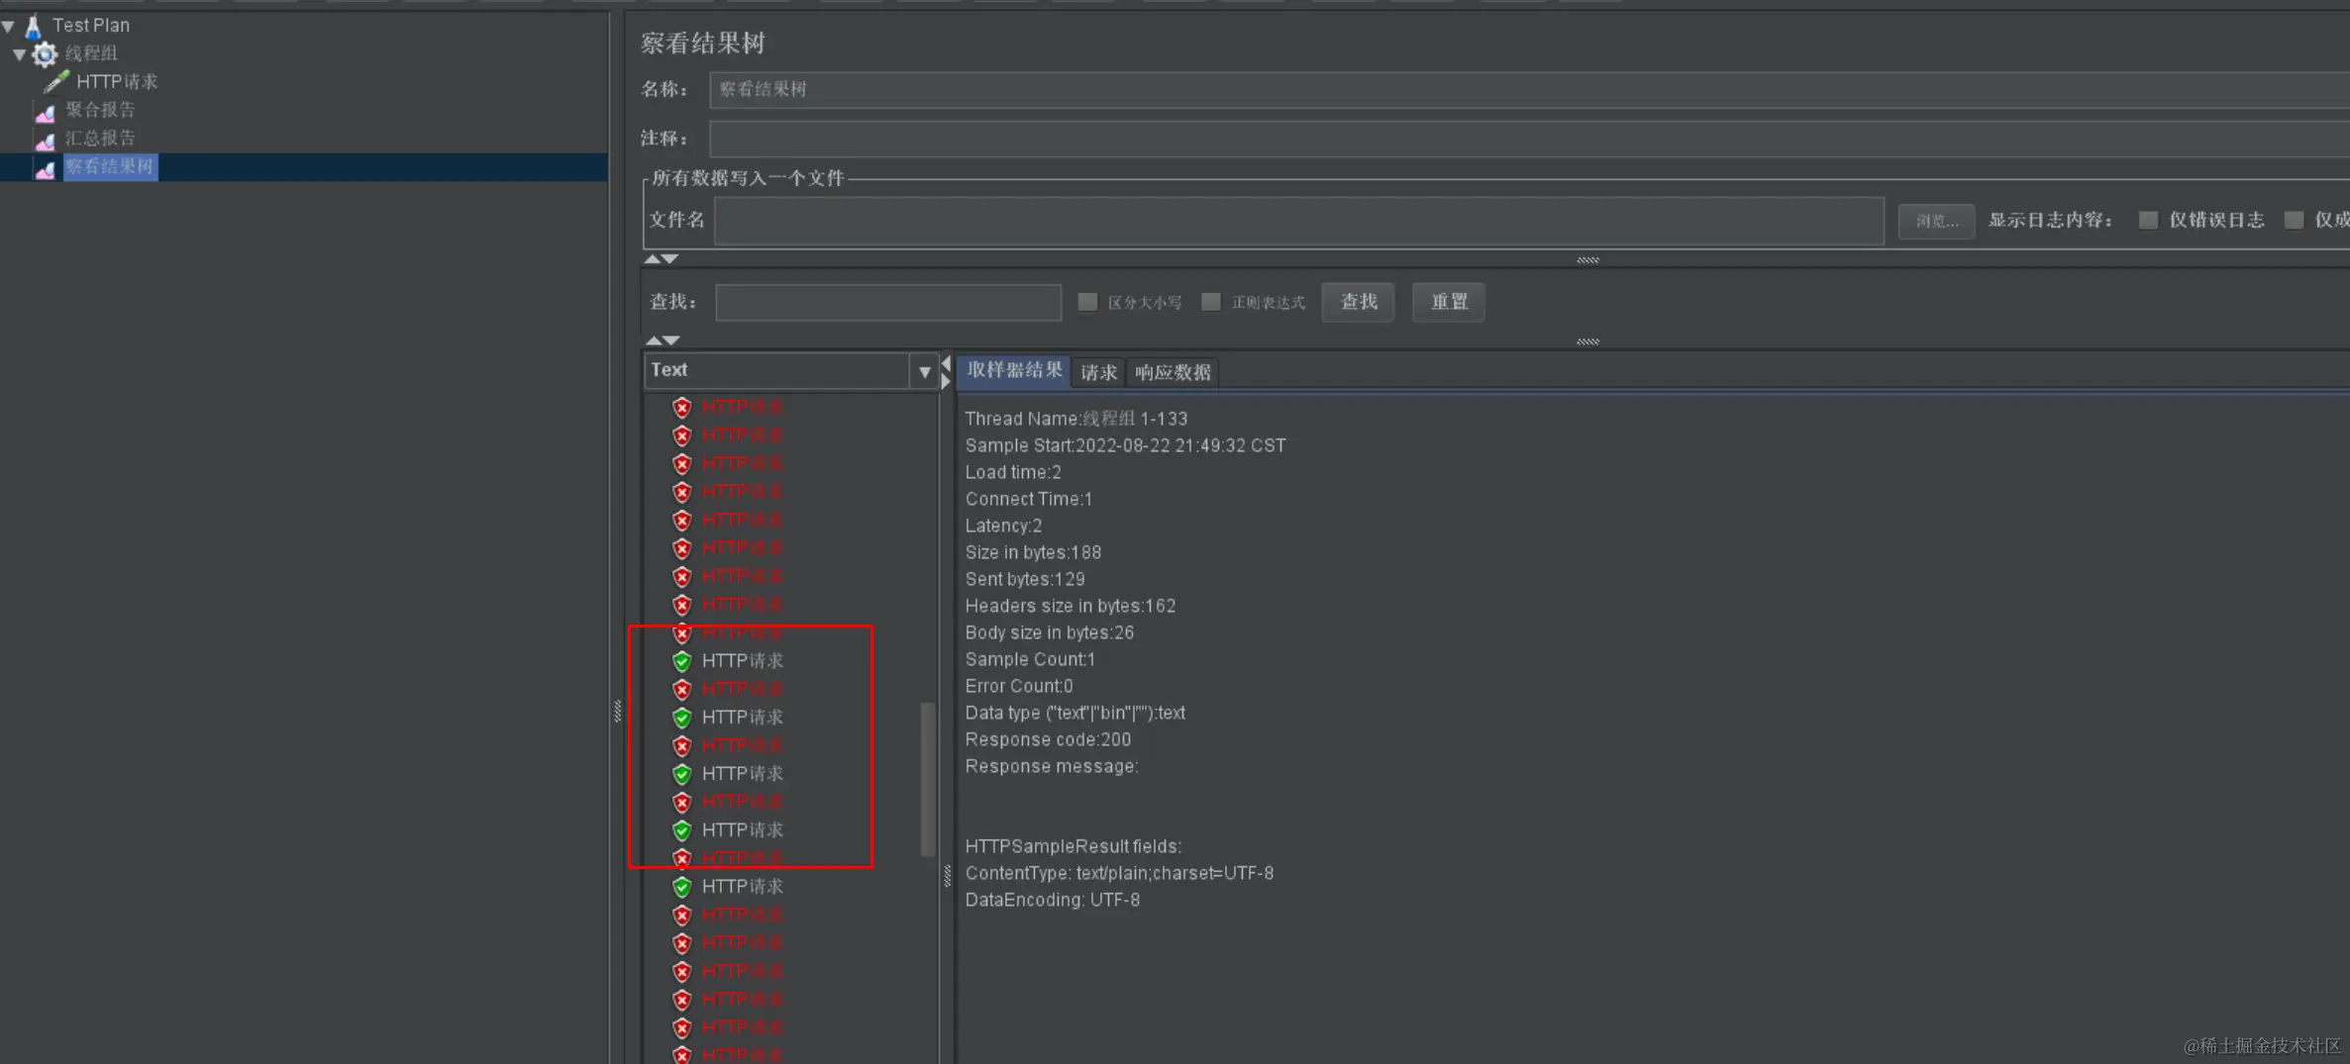Click the Test Plan flask icon
The height and width of the screenshot is (1064, 2350).
(x=33, y=25)
